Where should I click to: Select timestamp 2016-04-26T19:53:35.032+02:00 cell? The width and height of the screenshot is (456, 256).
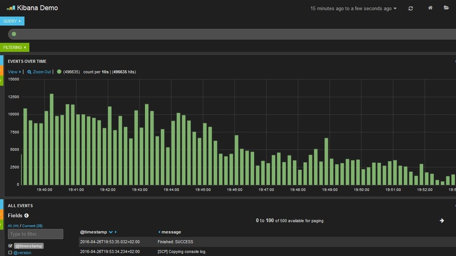tap(110, 242)
